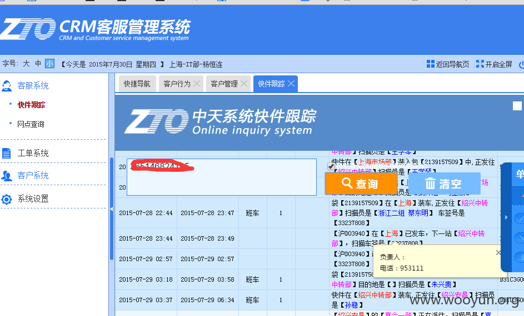
Task: Expand the 客户系统 menu
Action: click(x=33, y=176)
